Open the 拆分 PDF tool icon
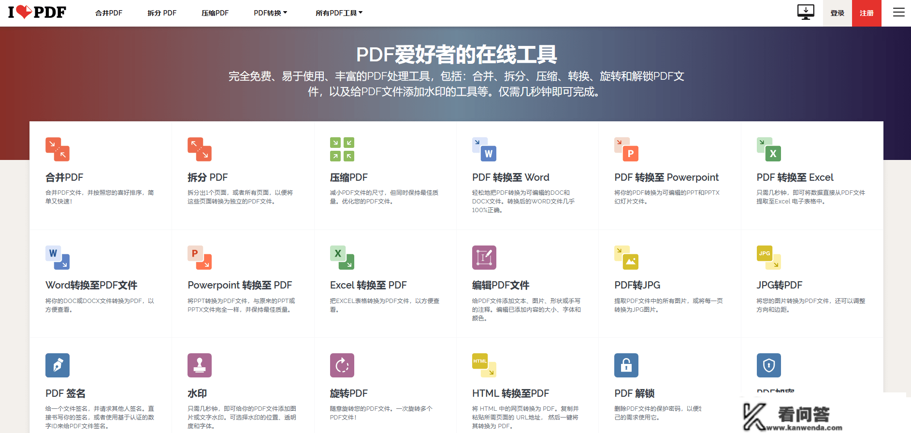The width and height of the screenshot is (911, 433). pyautogui.click(x=200, y=149)
